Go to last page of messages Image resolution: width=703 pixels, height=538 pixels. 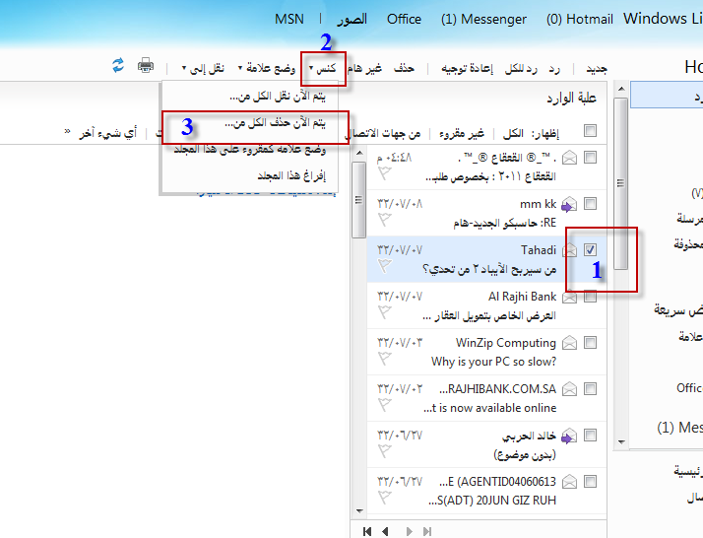coord(427,531)
